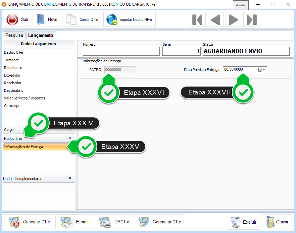Click the Cancelar CT-e icon
Screen dimensions: 296x233
(x=14, y=222)
